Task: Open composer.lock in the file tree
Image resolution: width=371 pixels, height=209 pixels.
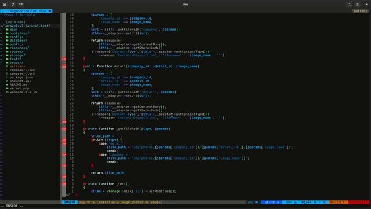Action: click(x=22, y=74)
